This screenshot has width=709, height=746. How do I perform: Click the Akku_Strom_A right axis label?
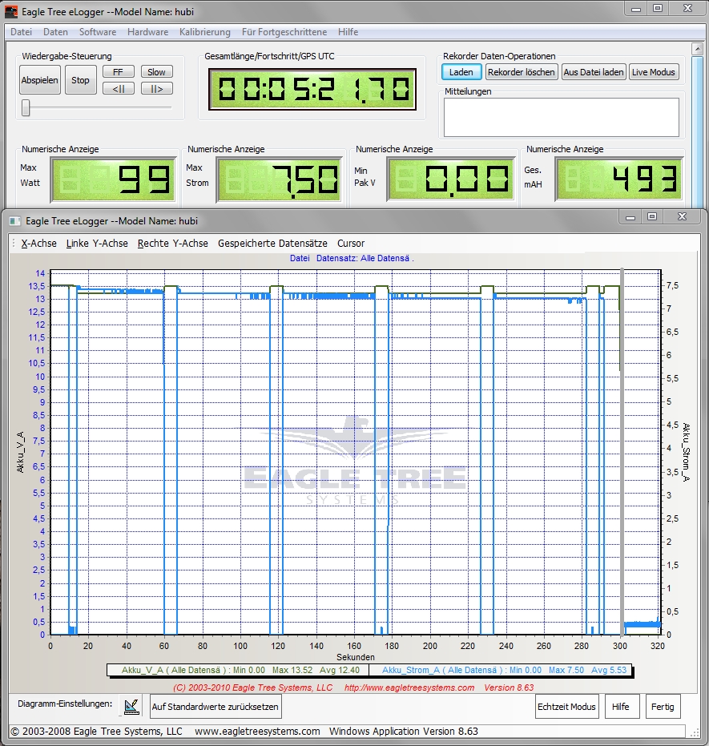pos(686,452)
